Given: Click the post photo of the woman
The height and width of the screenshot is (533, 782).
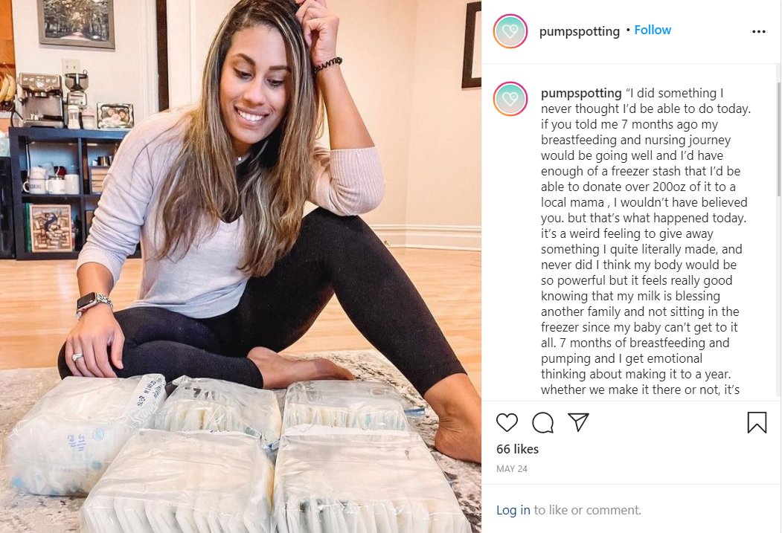Looking at the screenshot, I should [x=240, y=266].
